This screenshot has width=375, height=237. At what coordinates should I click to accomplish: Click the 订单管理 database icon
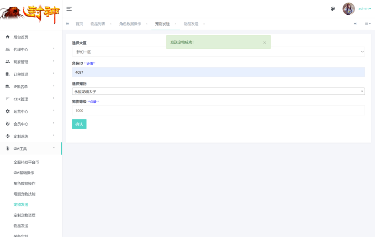[x=8, y=74]
